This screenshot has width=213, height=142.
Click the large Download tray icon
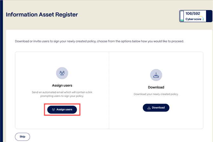(156, 75)
